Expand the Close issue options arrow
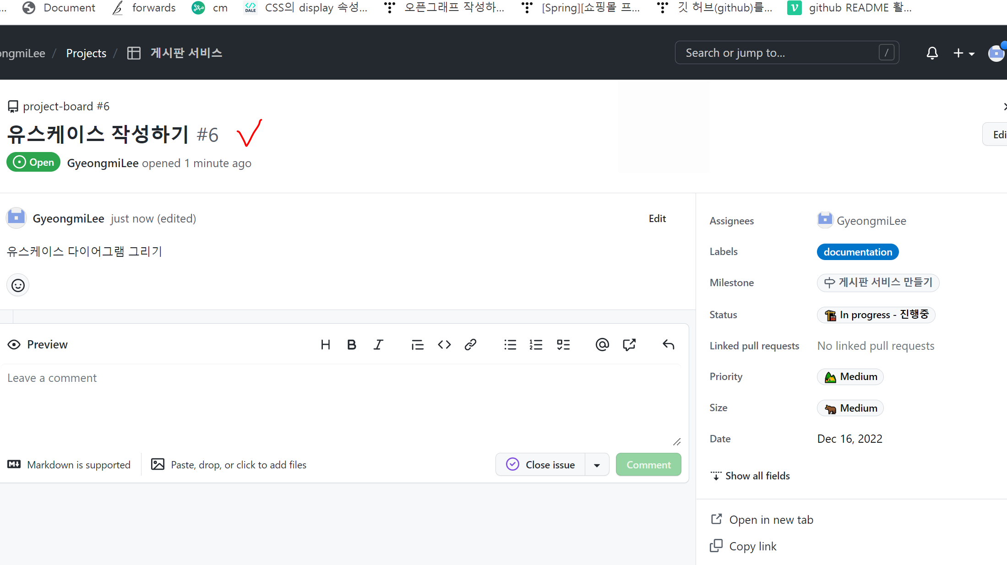1007x565 pixels. click(597, 465)
